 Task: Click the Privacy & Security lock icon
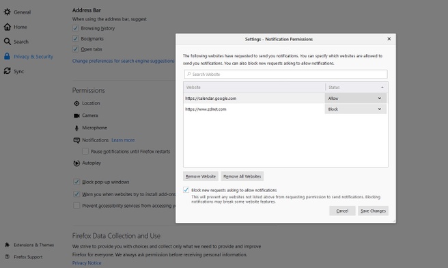(x=7, y=56)
